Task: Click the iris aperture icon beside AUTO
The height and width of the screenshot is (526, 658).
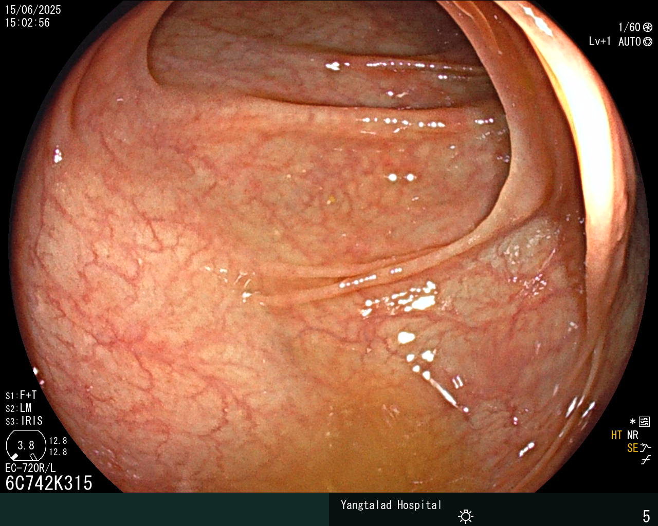Action: click(648, 42)
